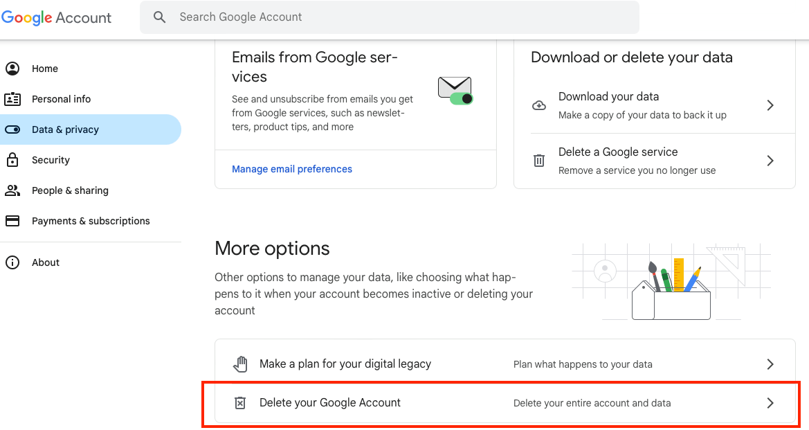Screen dimensions: 809x430
Task: Click the Delete a Google service trash icon
Action: coord(538,161)
